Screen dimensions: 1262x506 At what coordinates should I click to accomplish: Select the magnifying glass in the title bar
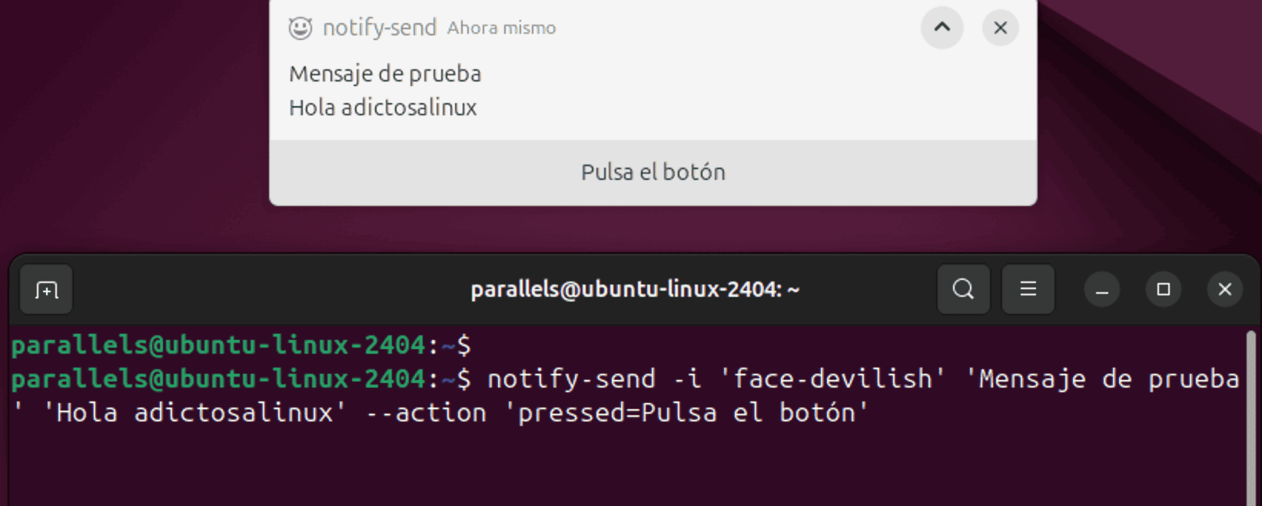coord(963,290)
